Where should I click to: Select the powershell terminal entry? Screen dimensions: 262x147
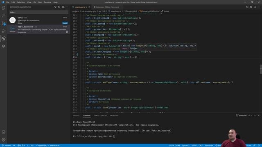(241, 115)
